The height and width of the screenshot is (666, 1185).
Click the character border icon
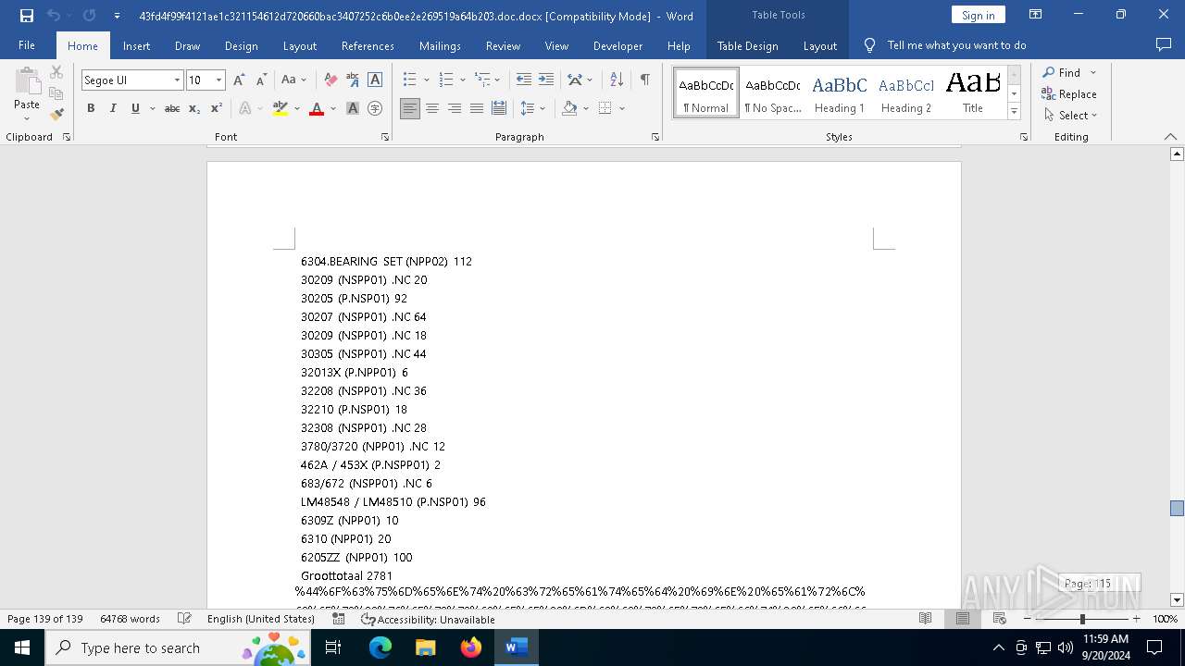[375, 80]
